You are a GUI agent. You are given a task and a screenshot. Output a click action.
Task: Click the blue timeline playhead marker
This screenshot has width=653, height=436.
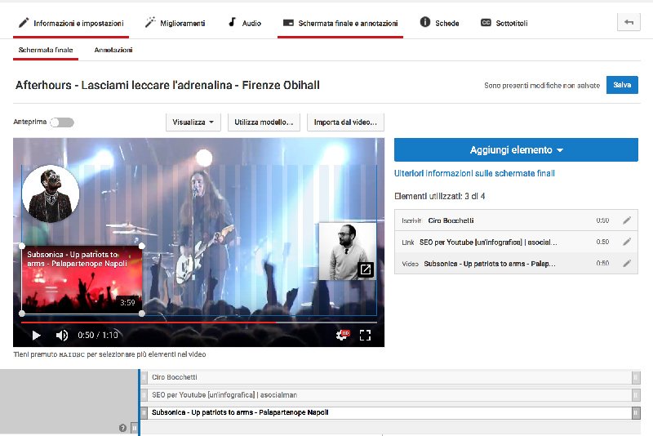(x=139, y=403)
